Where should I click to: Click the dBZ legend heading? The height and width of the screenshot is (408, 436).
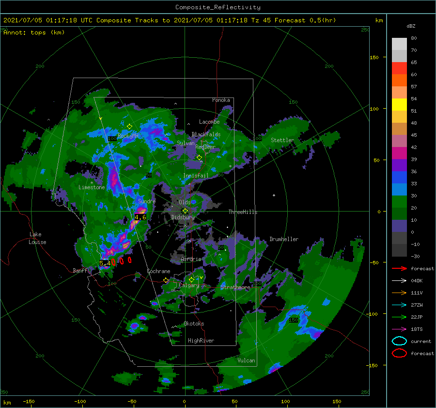(411, 26)
